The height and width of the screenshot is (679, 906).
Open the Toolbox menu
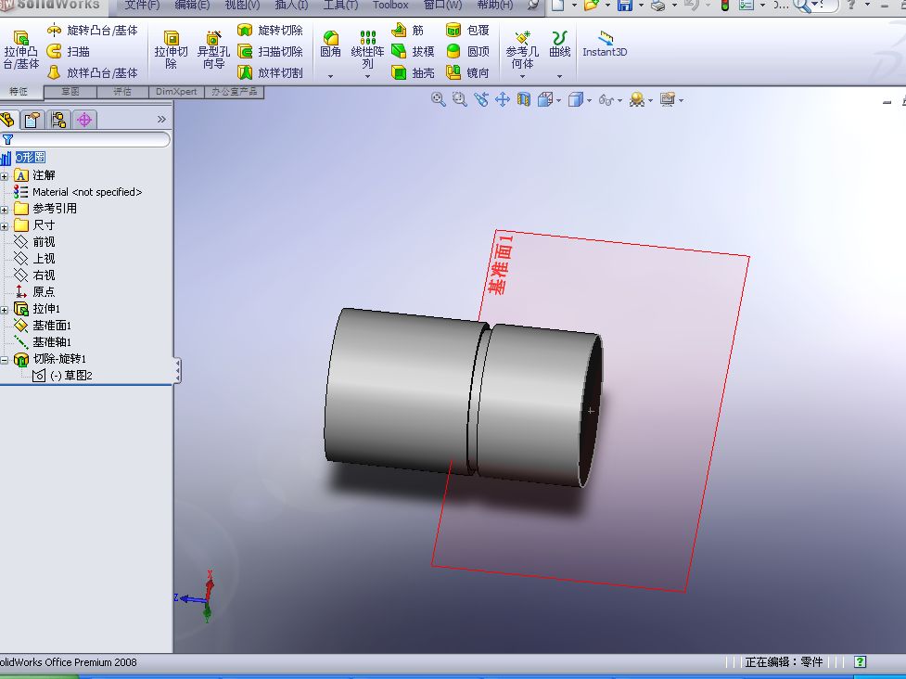(390, 6)
